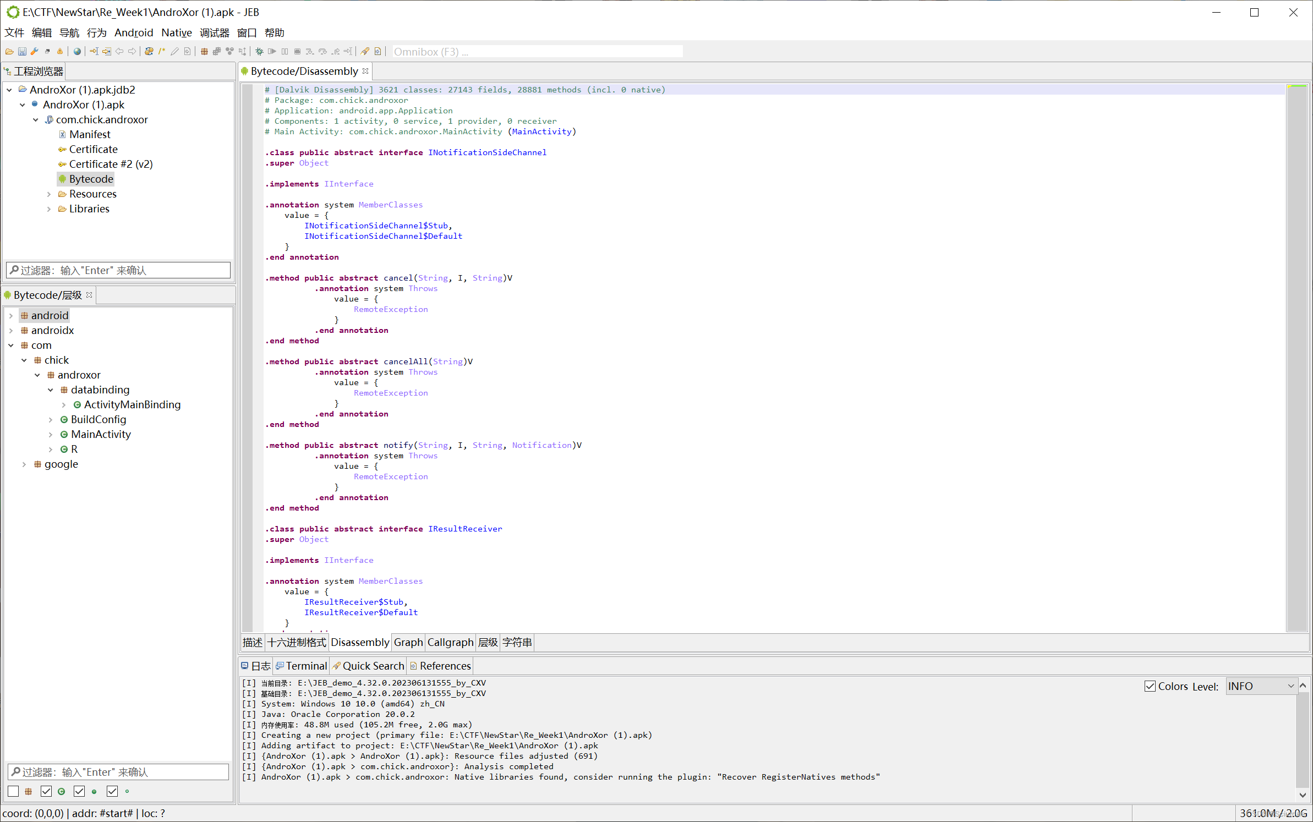The image size is (1313, 822).
Task: Open the Android menu
Action: click(x=134, y=32)
